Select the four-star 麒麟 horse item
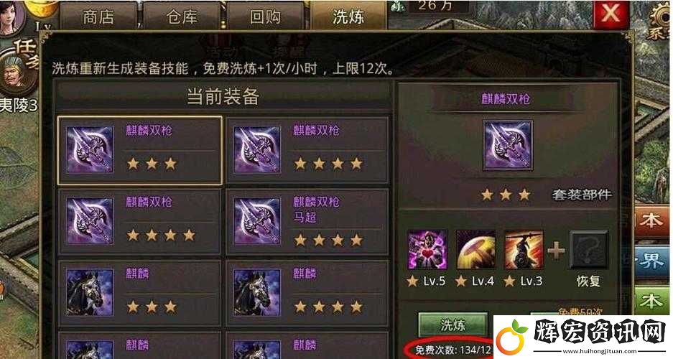The width and height of the screenshot is (673, 359). coord(307,292)
